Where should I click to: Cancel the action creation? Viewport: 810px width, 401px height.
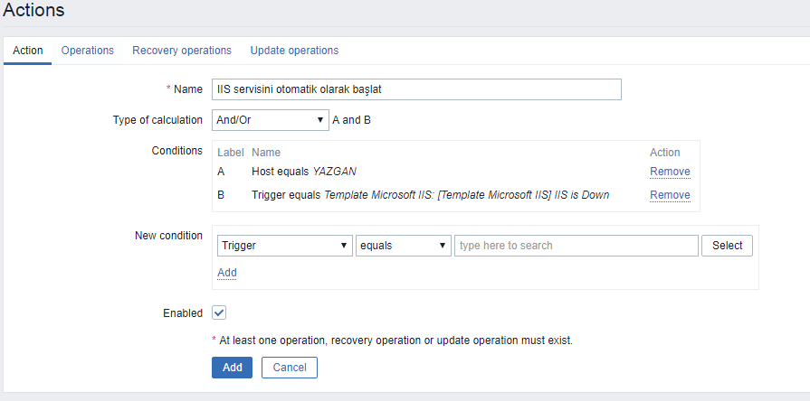click(290, 368)
